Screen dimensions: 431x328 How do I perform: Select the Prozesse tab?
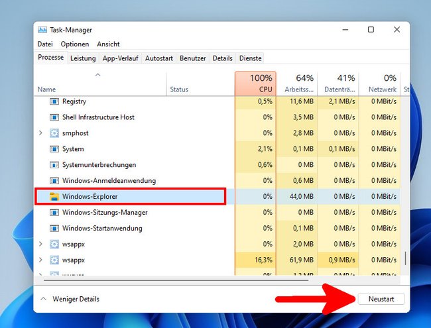pyautogui.click(x=51, y=58)
